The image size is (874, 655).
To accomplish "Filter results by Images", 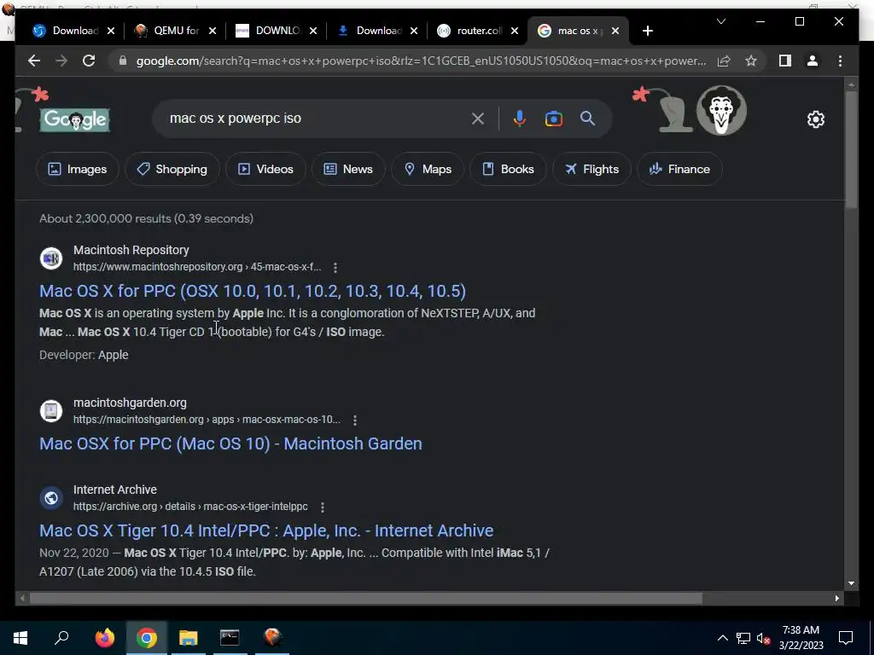I will click(x=78, y=169).
